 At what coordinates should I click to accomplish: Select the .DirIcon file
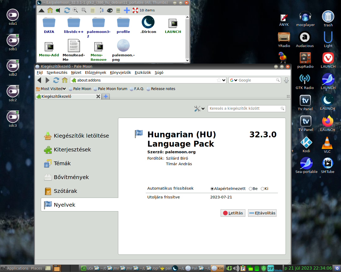(x=148, y=25)
